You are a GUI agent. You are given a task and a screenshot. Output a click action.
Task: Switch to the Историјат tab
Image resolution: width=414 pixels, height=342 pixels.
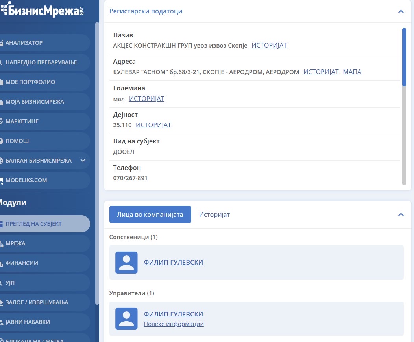coord(214,214)
